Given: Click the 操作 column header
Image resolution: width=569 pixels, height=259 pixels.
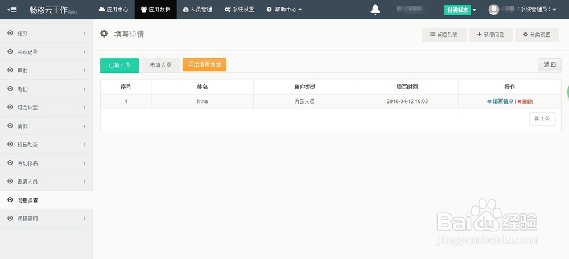Looking at the screenshot, I should pos(510,87).
